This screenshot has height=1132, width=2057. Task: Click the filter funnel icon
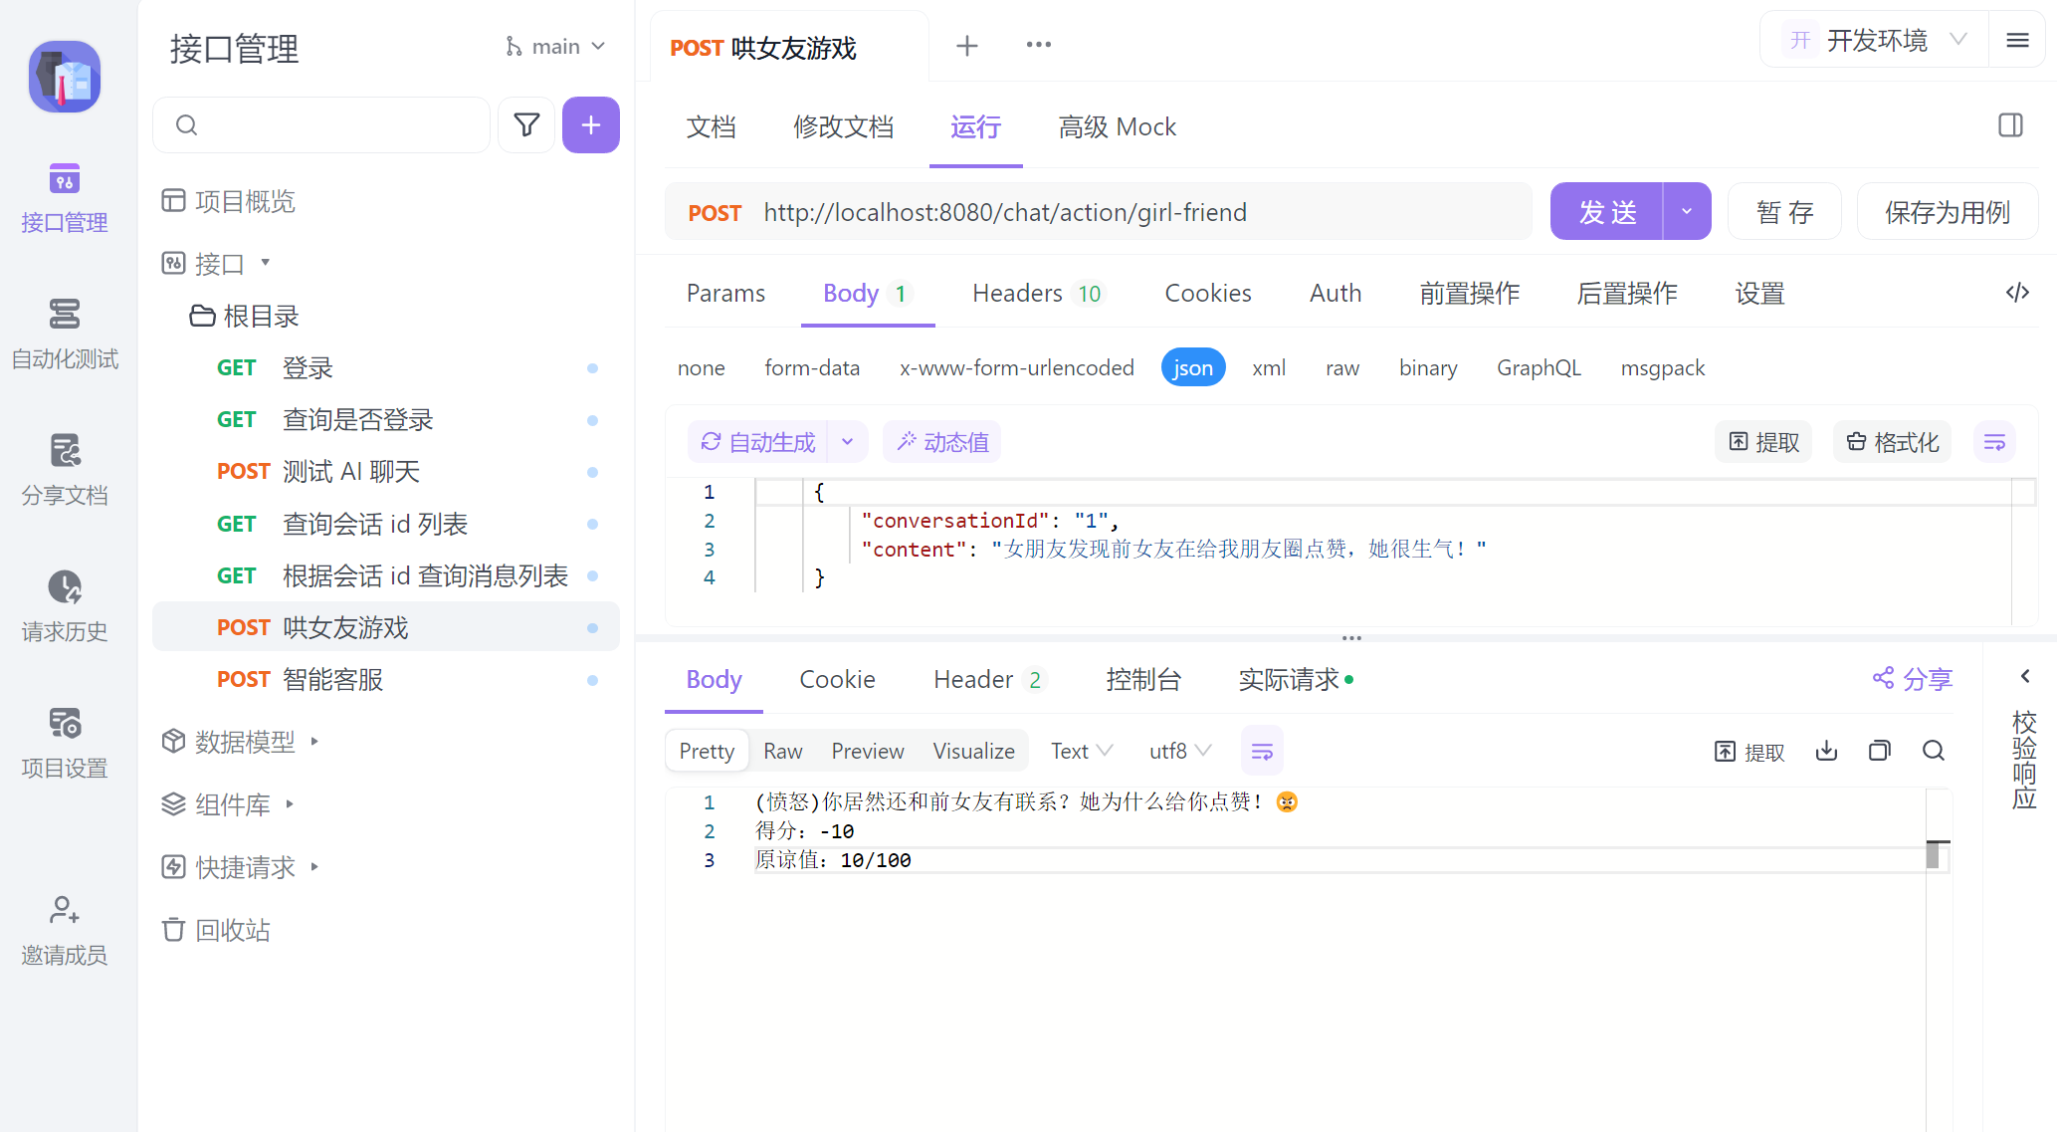(526, 124)
